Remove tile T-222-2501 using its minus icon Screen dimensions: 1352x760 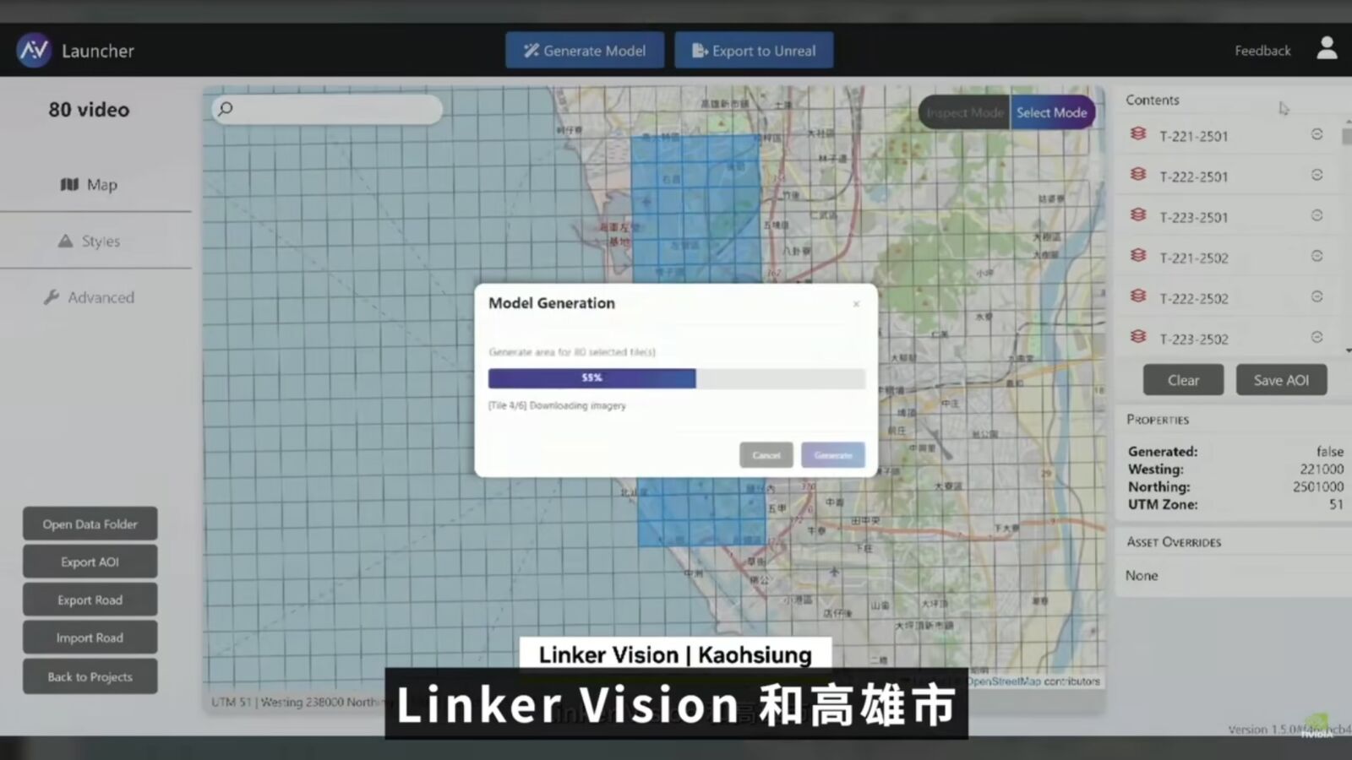pos(1317,175)
